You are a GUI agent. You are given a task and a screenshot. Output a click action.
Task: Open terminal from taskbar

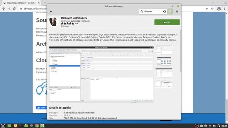click(21, 126)
